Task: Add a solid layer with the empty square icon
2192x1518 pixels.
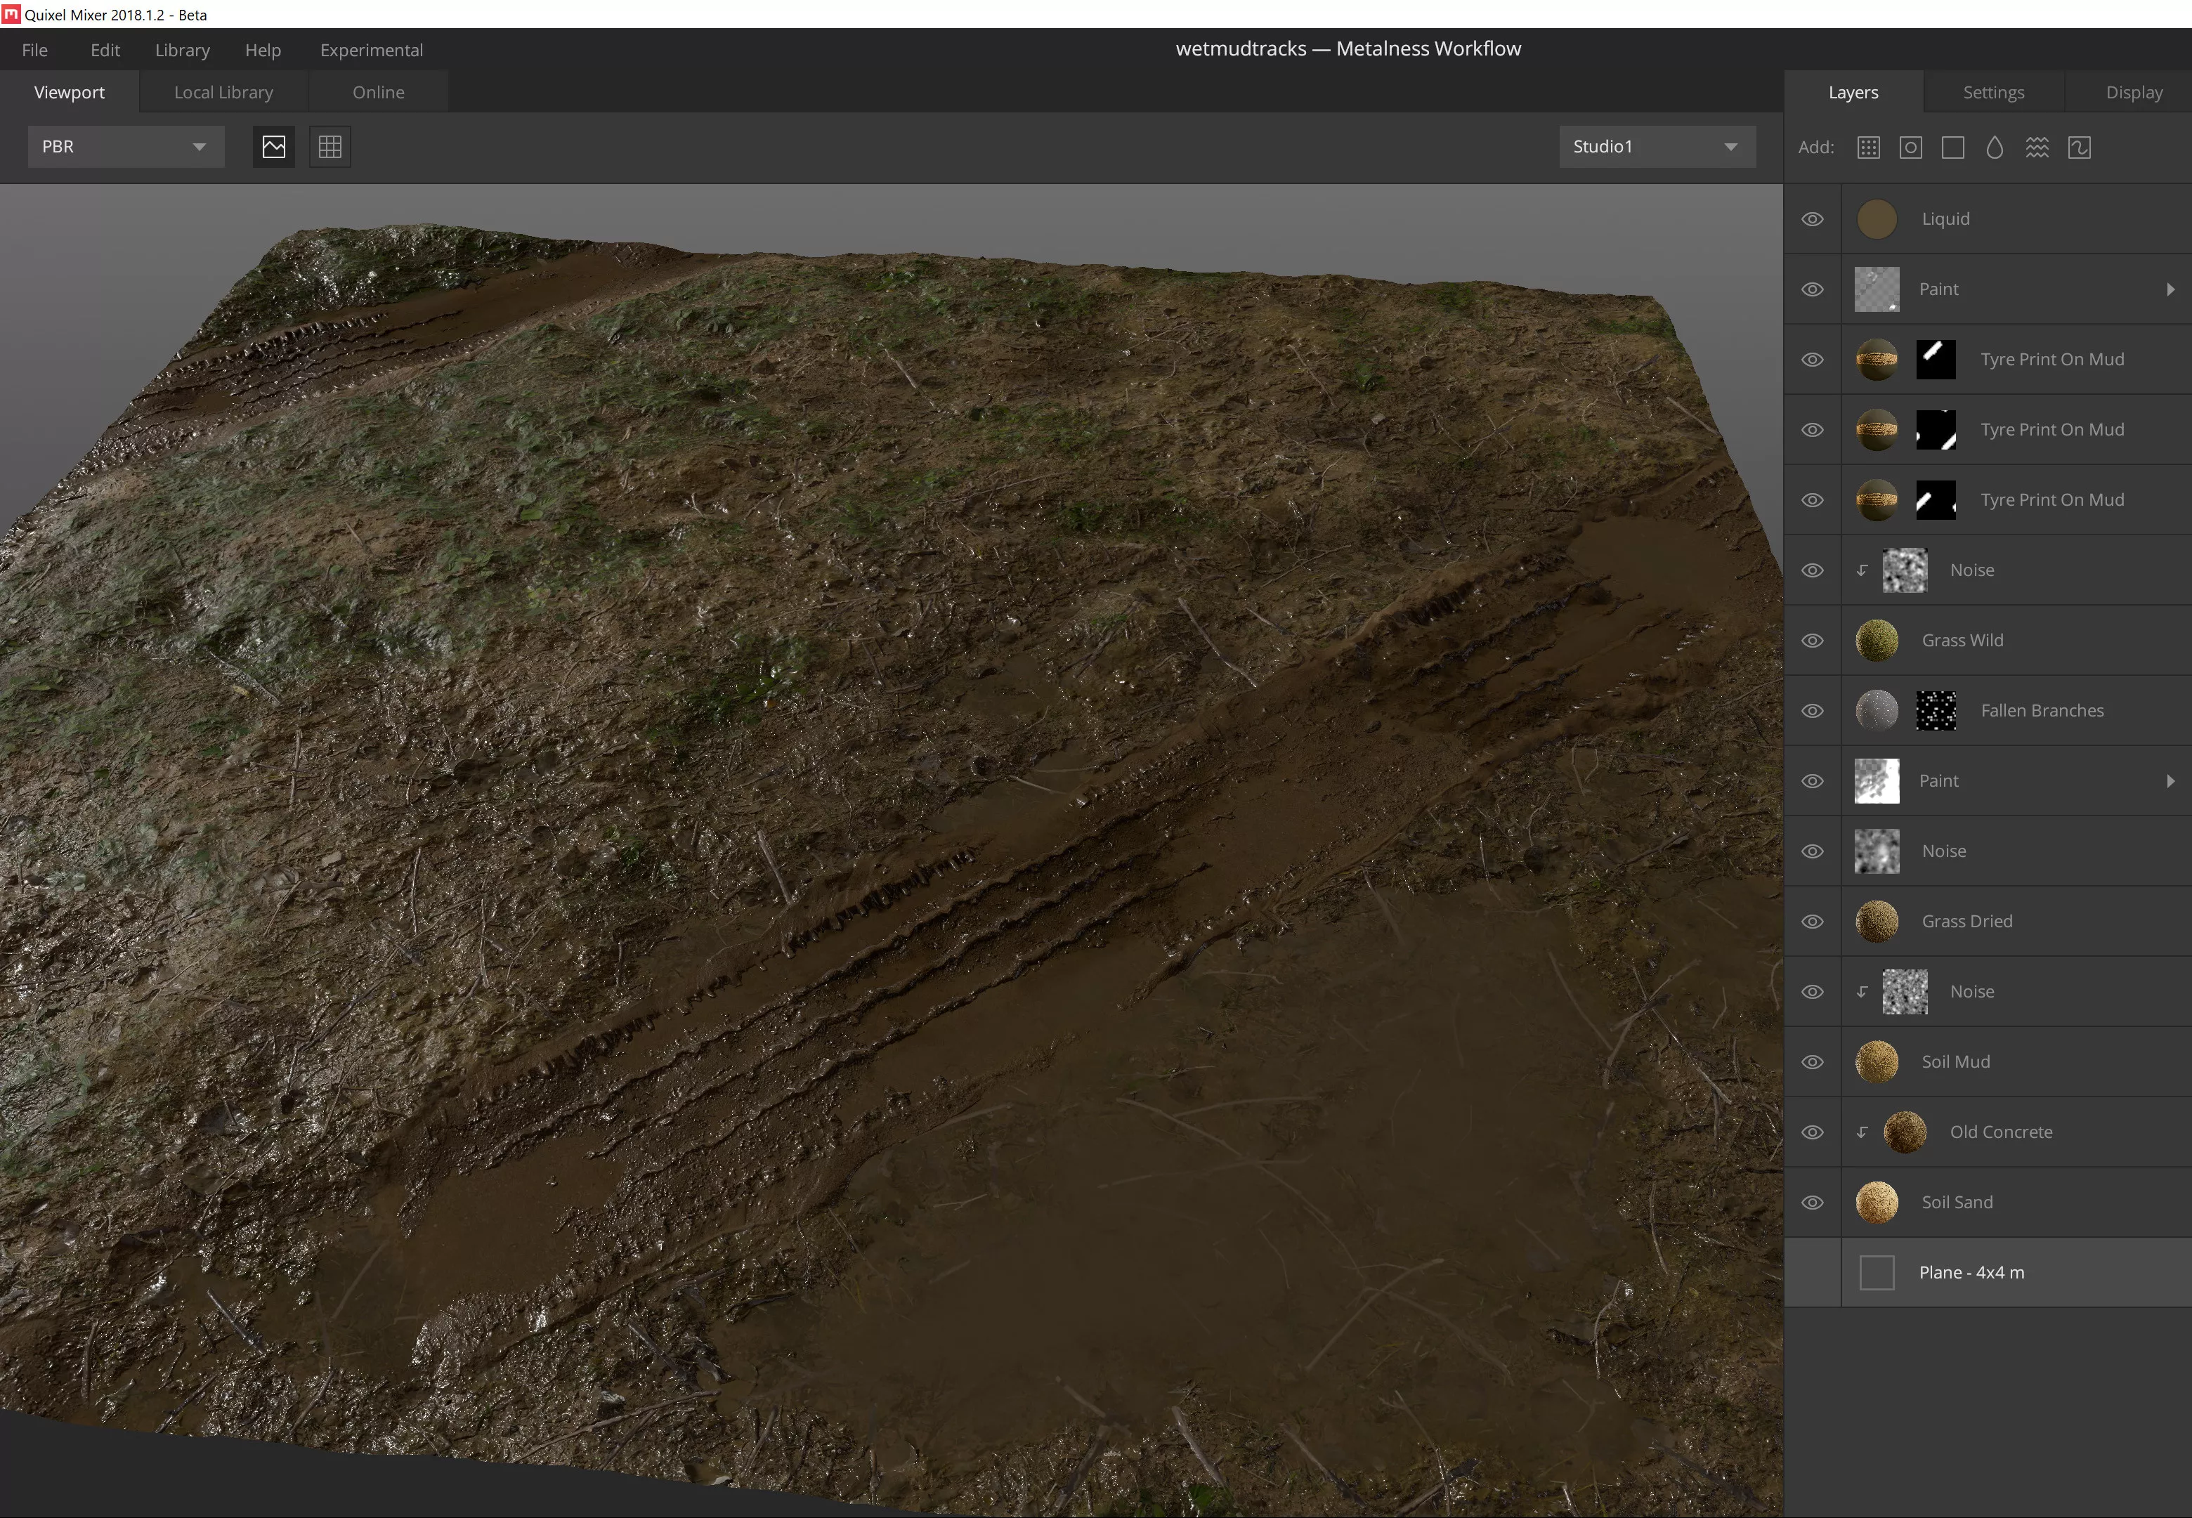Action: (x=1952, y=148)
